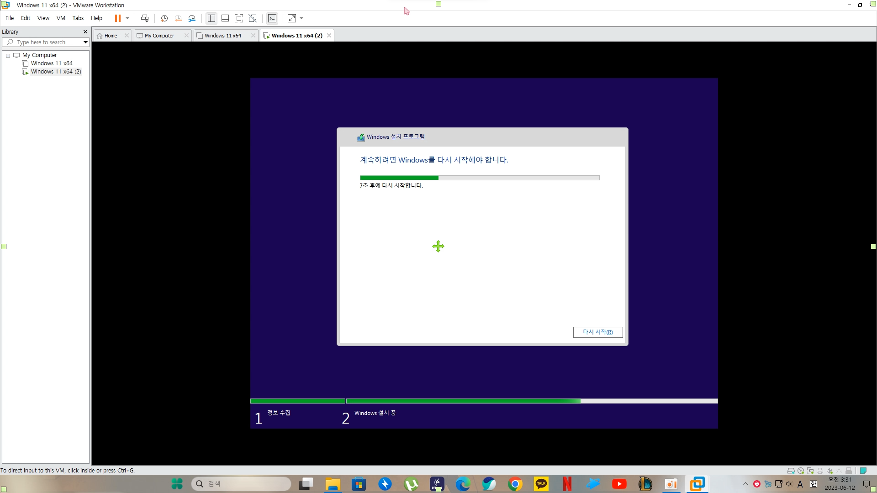Viewport: 877px width, 493px height.
Task: Close the Windows 11 x64 (2) tab
Action: coord(329,36)
